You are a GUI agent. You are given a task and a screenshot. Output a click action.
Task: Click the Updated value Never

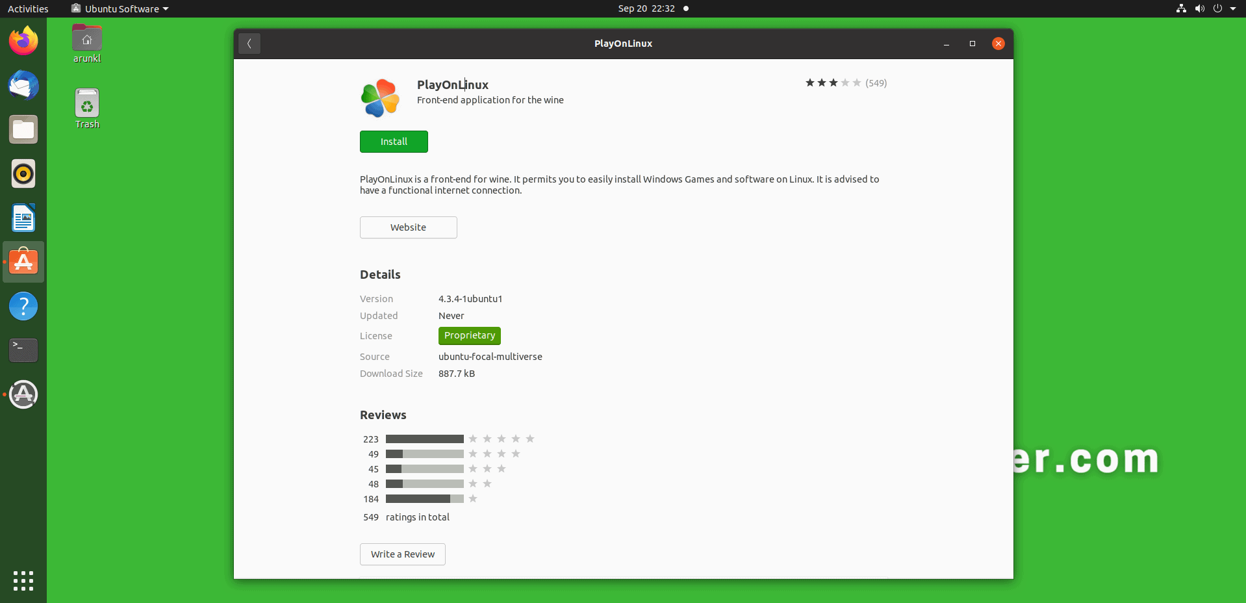pos(451,316)
